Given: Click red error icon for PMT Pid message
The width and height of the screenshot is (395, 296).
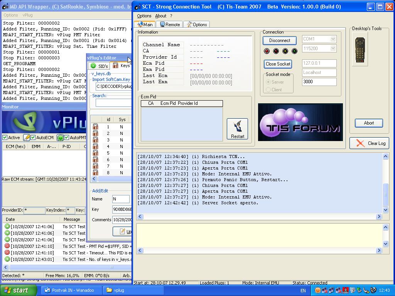Looking at the screenshot, I should (x=7, y=246).
